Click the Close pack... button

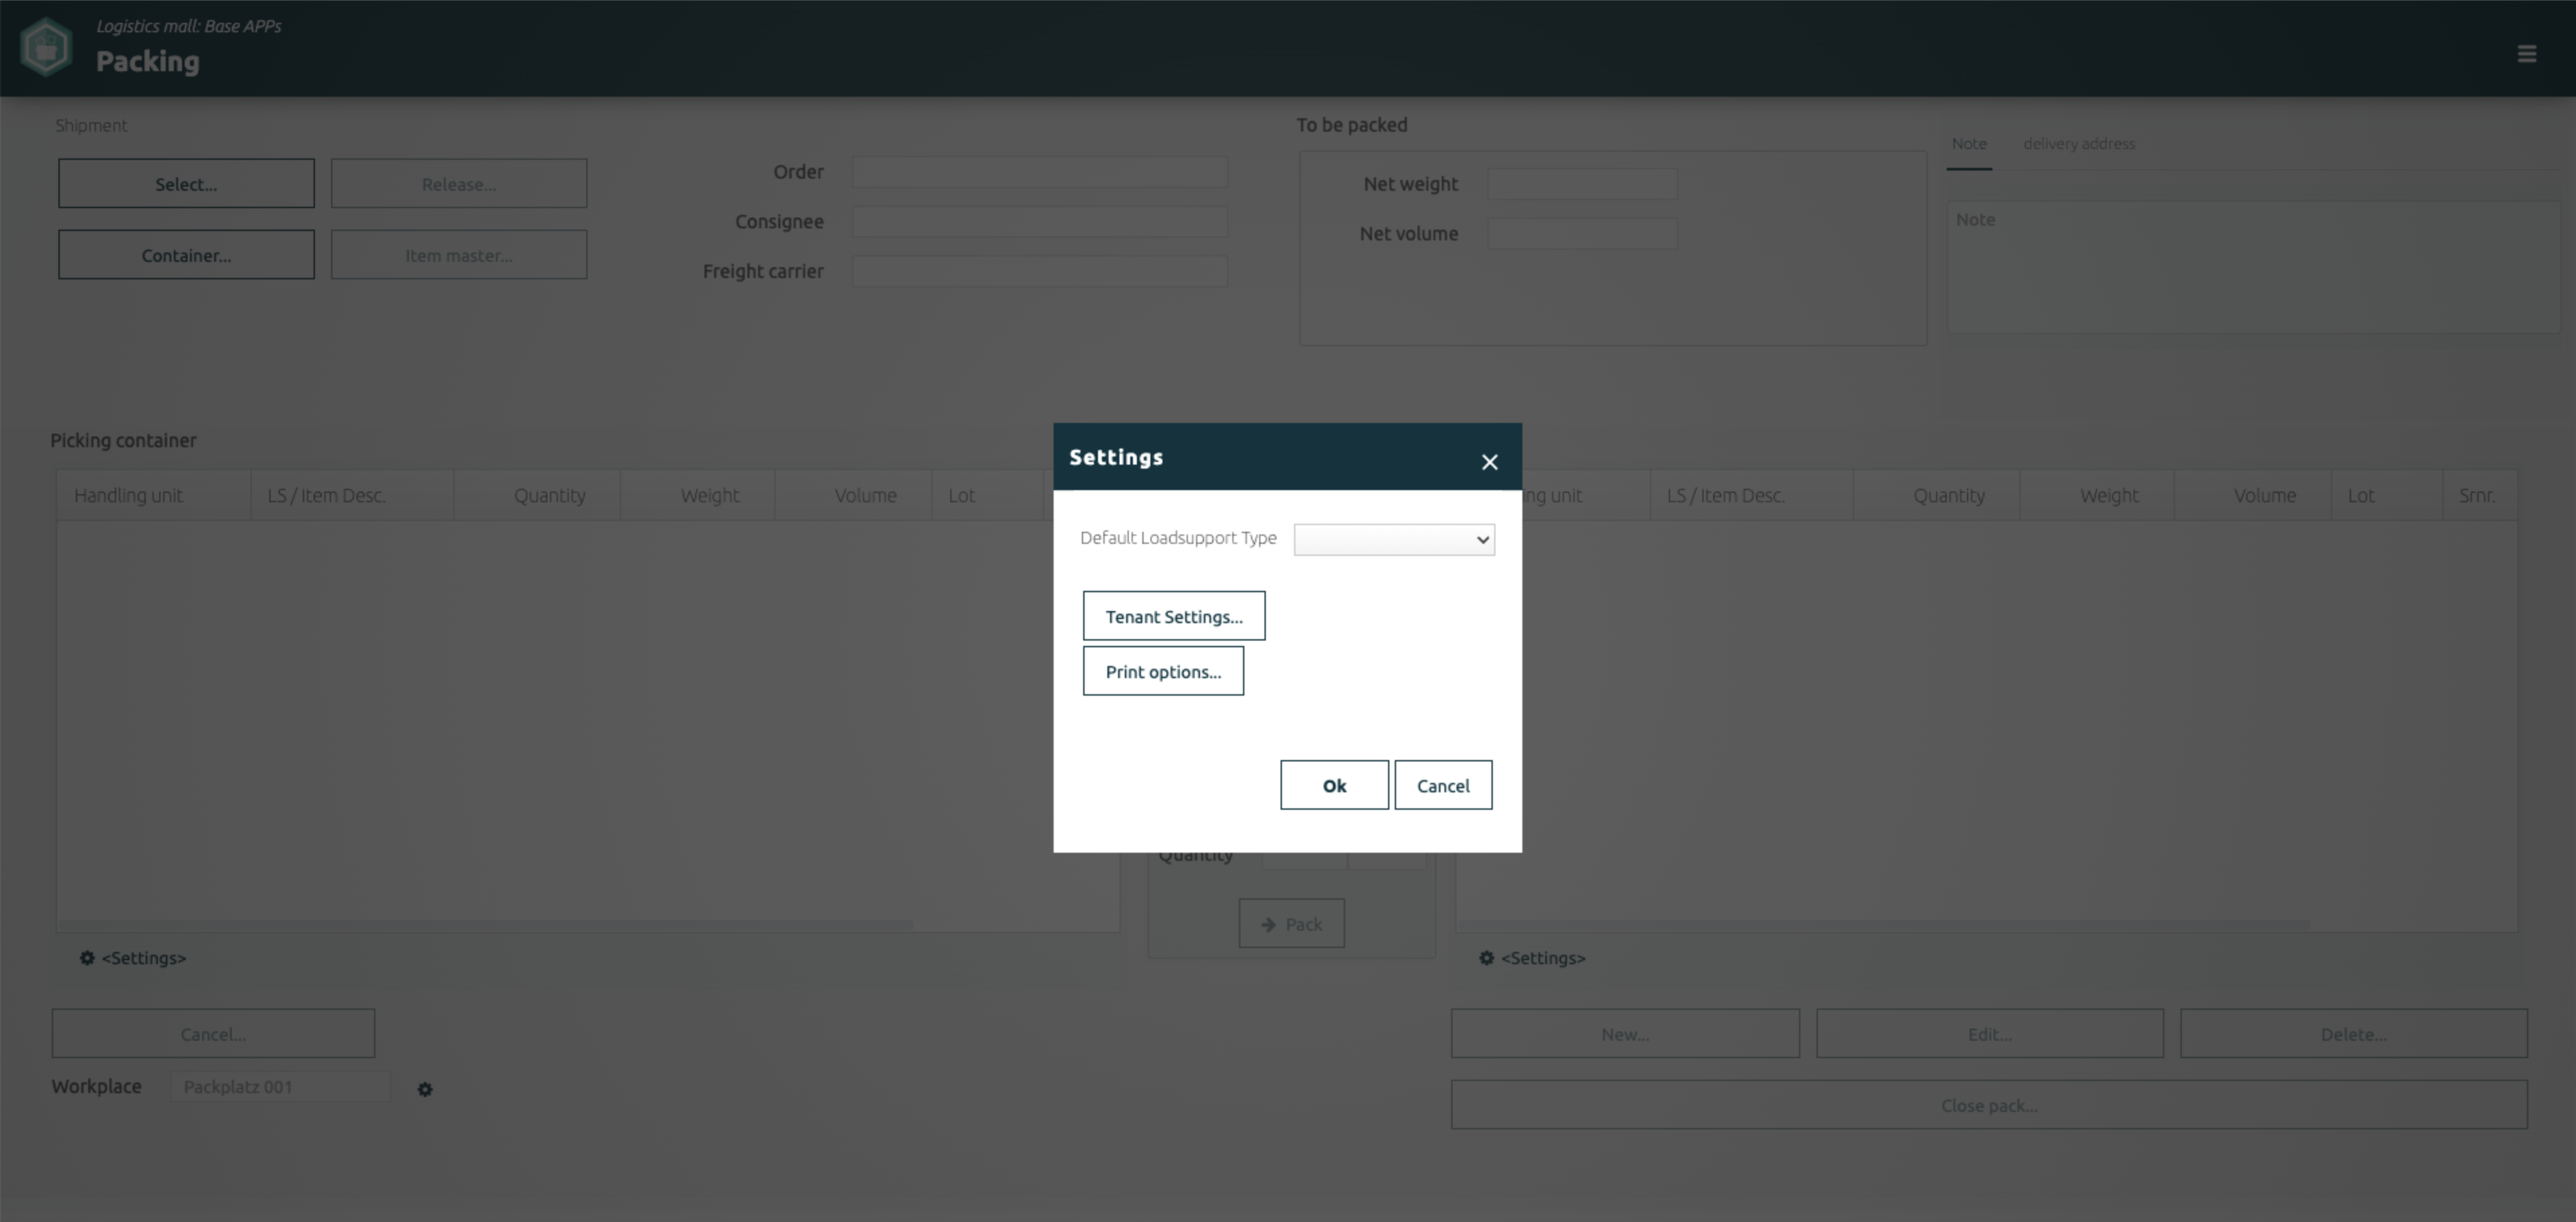pyautogui.click(x=1990, y=1105)
